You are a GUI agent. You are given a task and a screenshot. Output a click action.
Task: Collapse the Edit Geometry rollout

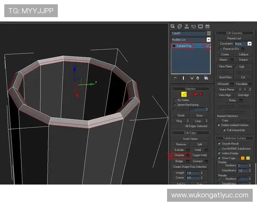(234, 33)
